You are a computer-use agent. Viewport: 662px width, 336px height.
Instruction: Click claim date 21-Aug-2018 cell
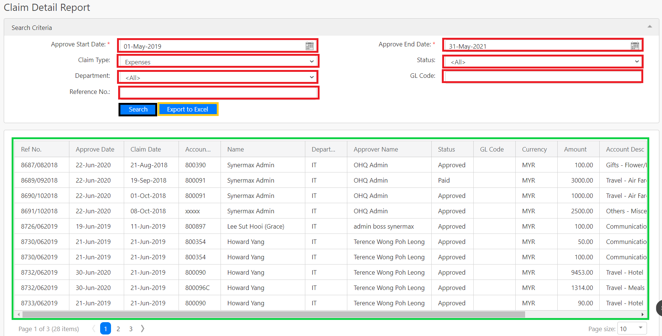(151, 165)
